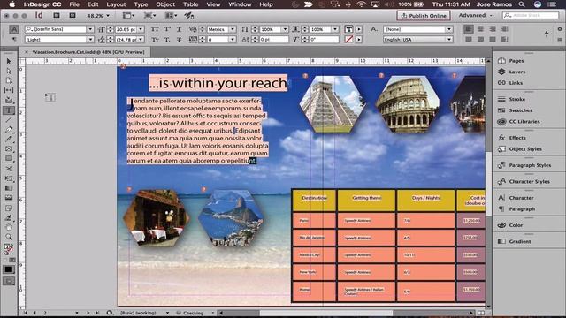The width and height of the screenshot is (566, 318).
Task: Open the Metrics kerning dropdown
Action: 233,29
